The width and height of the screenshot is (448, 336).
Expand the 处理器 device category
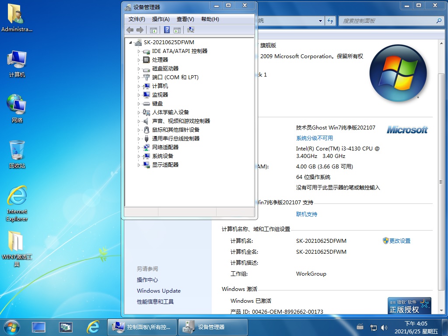pyautogui.click(x=139, y=60)
